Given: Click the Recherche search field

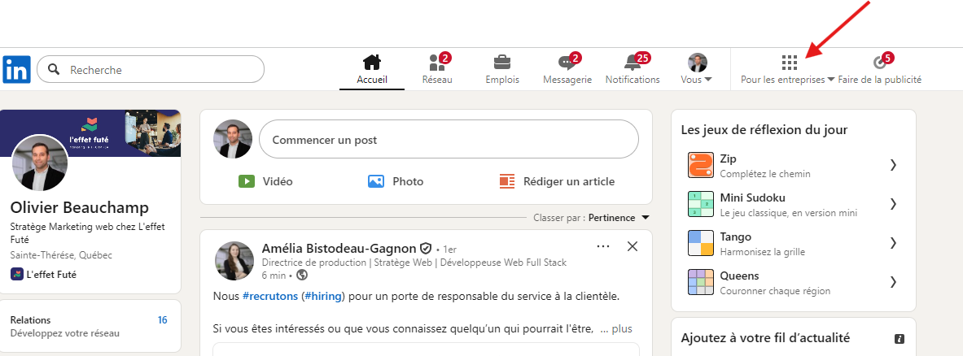Looking at the screenshot, I should pos(159,70).
